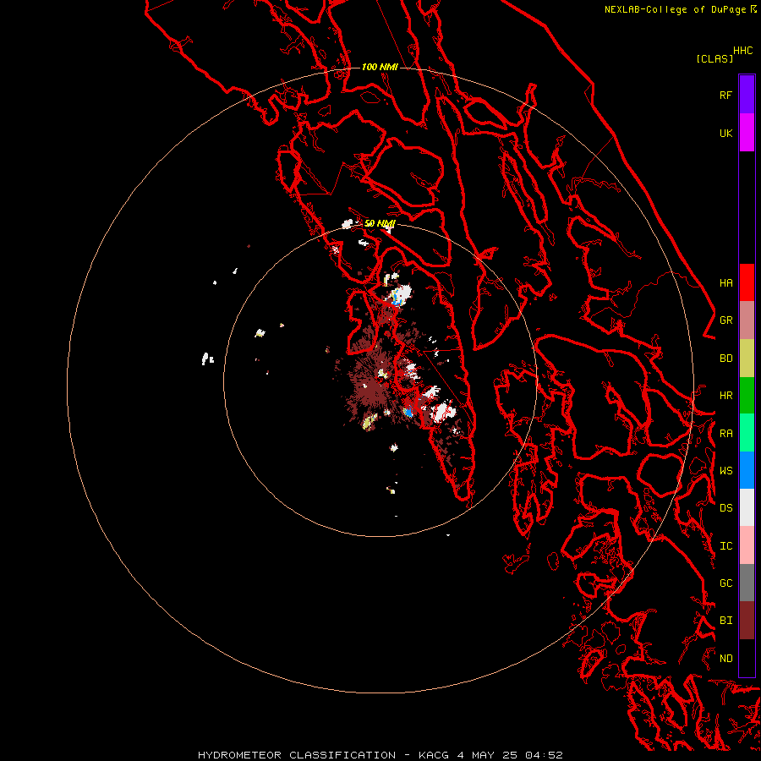Click the [CLAS] units label
The width and height of the screenshot is (761, 761).
pos(714,58)
